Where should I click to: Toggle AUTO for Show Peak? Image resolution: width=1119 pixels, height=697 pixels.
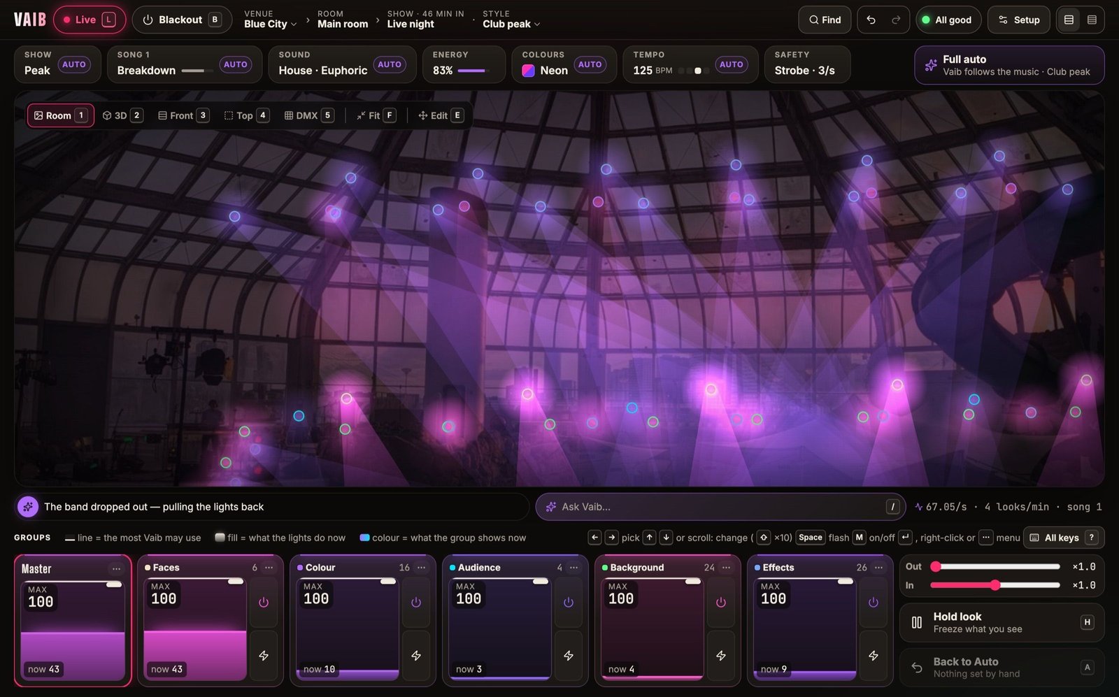pos(73,64)
